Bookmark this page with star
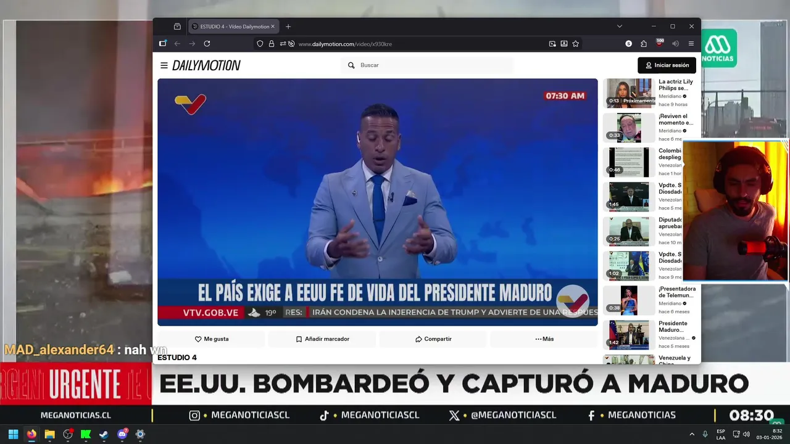The height and width of the screenshot is (444, 790). pos(576,44)
